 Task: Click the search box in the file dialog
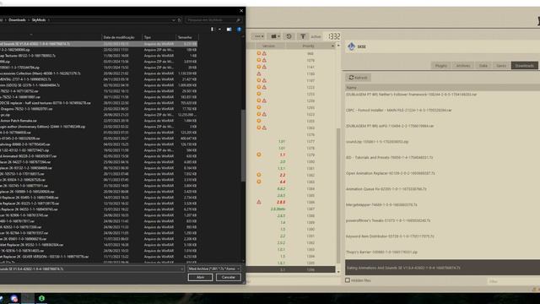point(213,20)
